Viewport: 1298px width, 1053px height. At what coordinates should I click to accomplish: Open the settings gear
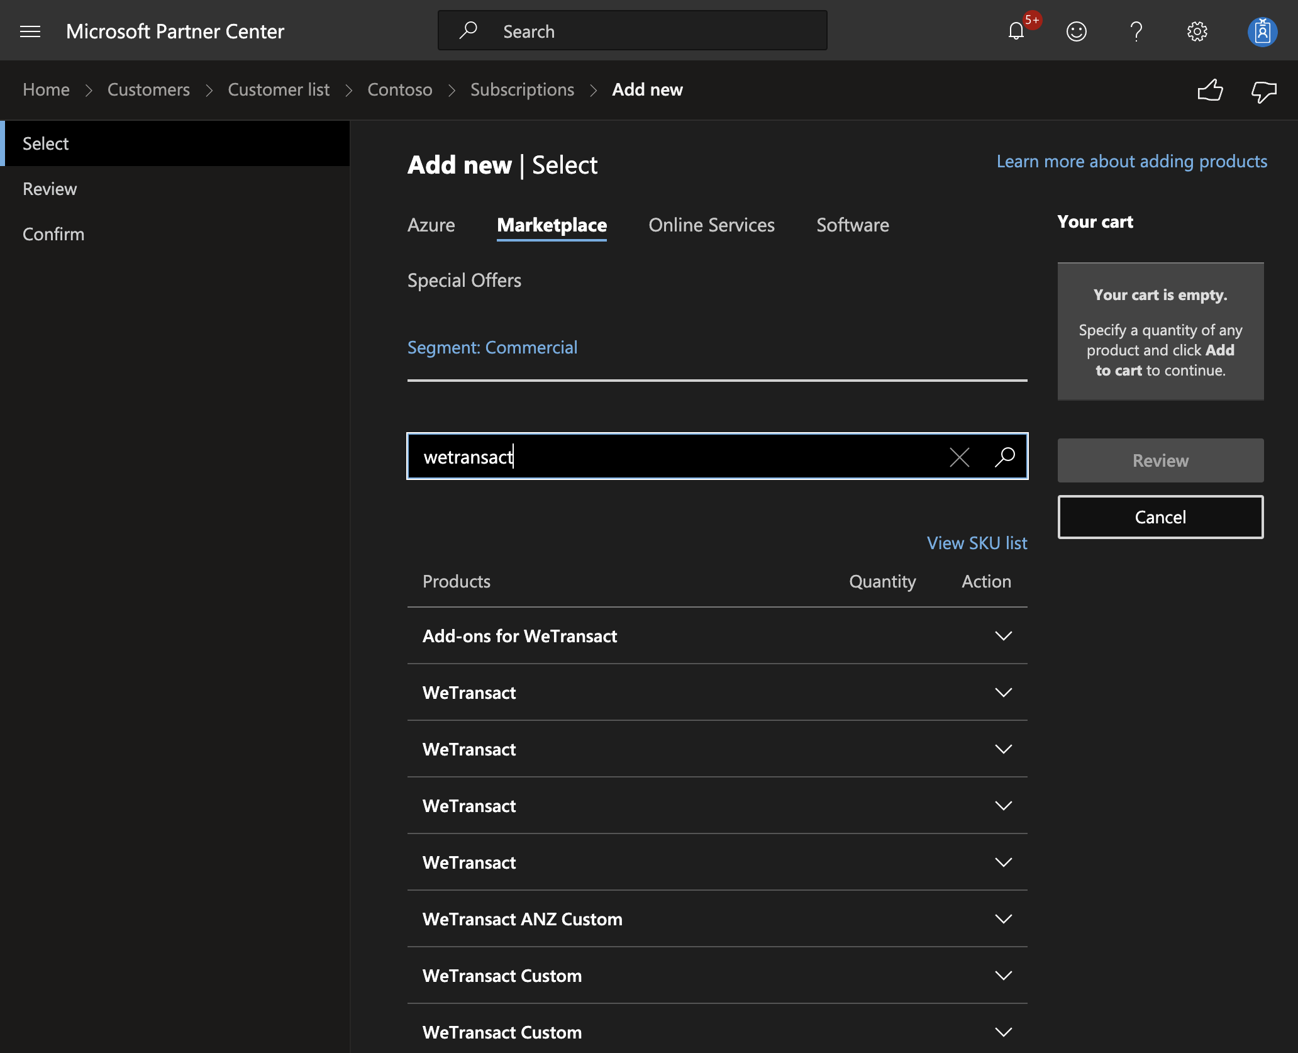pyautogui.click(x=1197, y=31)
